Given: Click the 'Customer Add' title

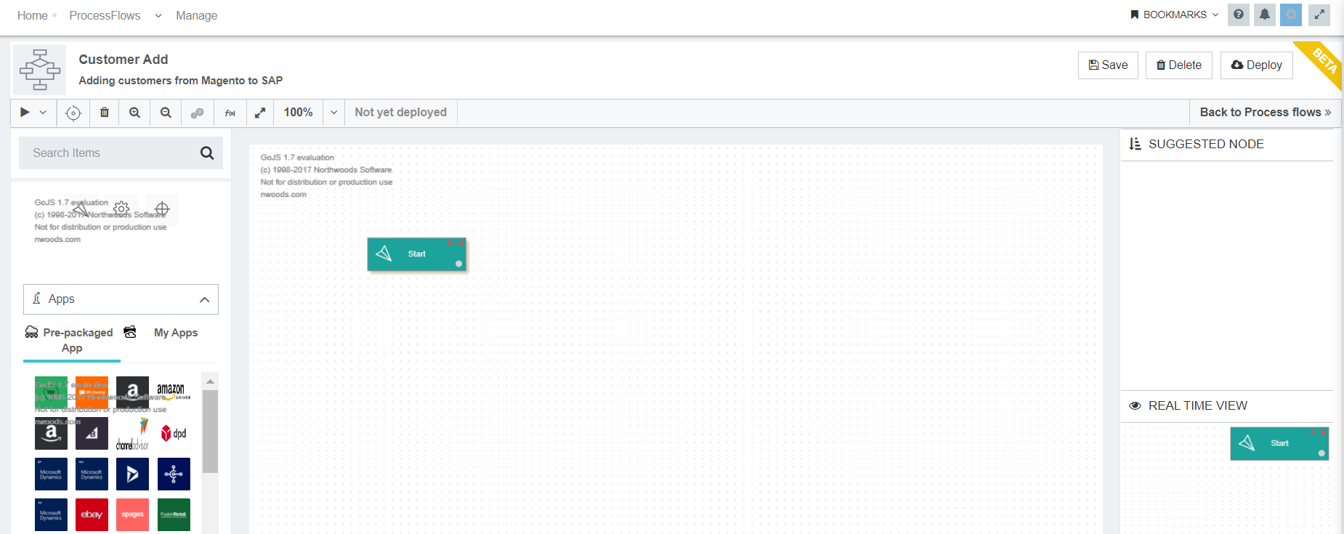Looking at the screenshot, I should pyautogui.click(x=124, y=60).
